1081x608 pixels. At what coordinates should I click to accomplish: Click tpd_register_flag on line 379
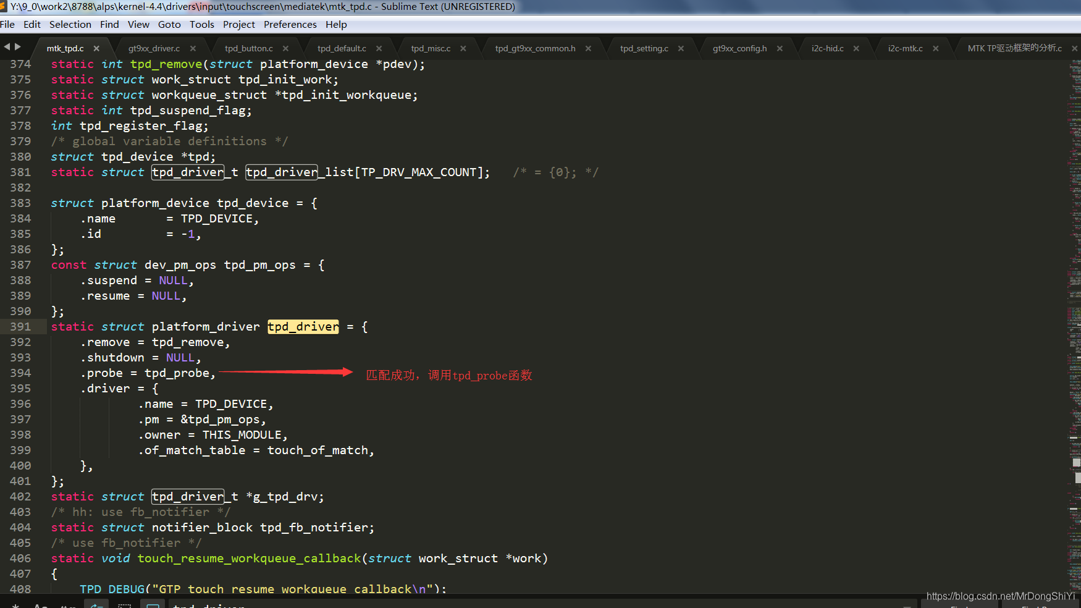click(x=141, y=126)
